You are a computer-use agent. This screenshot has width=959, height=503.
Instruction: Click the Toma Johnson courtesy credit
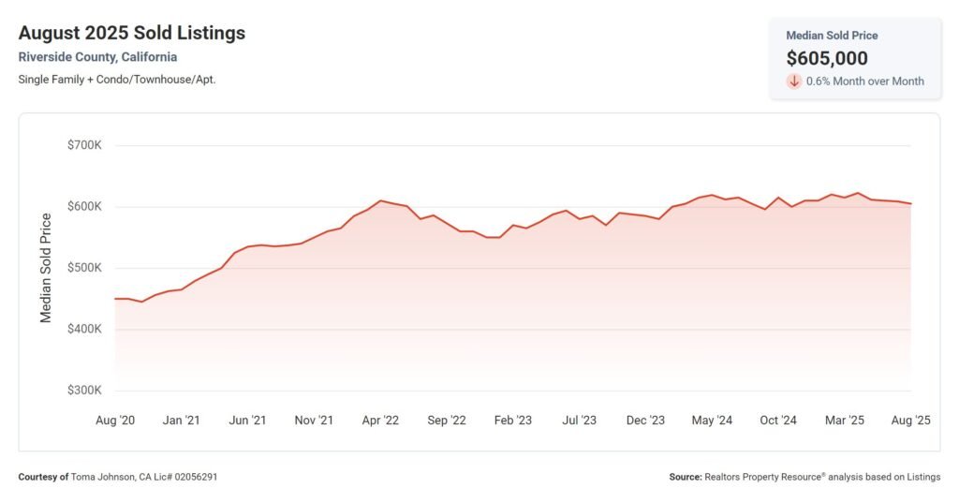118,477
